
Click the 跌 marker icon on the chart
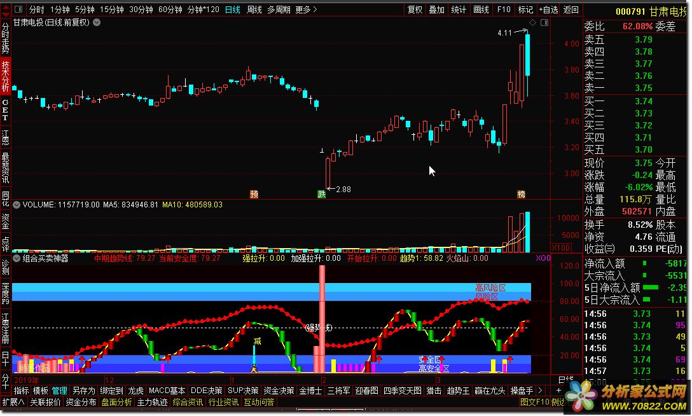[322, 193]
